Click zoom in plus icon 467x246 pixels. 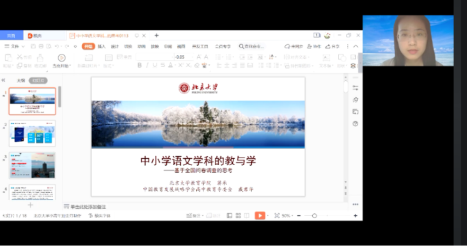pos(355,215)
